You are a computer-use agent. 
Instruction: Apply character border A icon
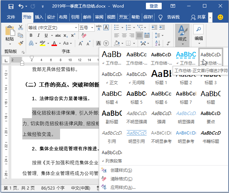point(106,27)
